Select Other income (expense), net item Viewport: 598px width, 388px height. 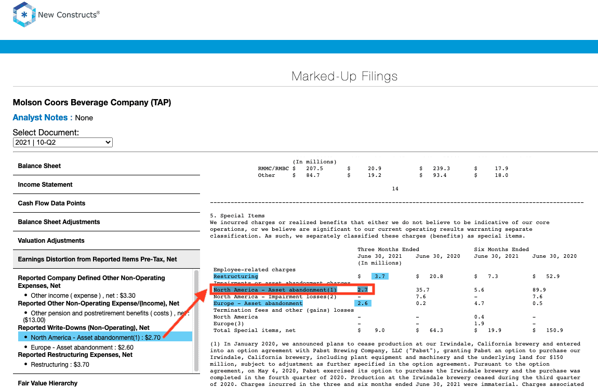[x=83, y=296]
